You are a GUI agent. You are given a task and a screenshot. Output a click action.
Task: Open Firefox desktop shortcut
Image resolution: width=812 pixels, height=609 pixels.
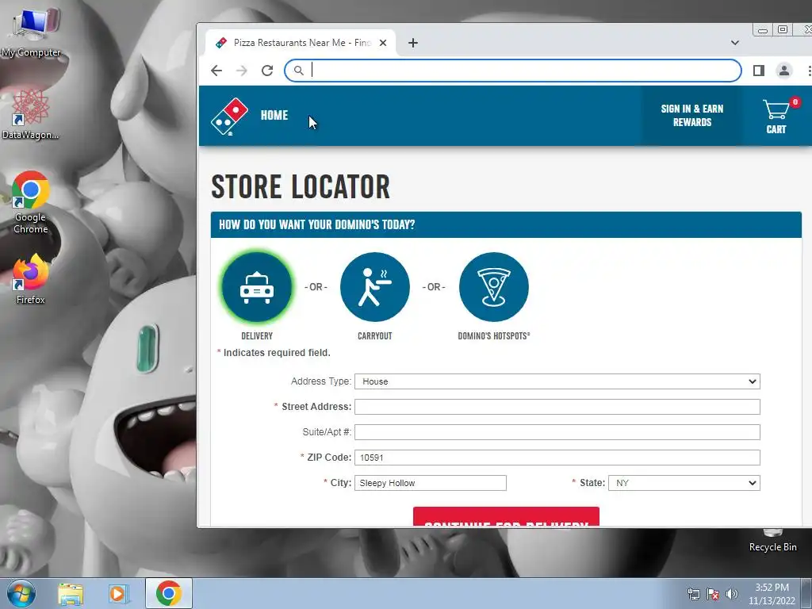coord(31,279)
